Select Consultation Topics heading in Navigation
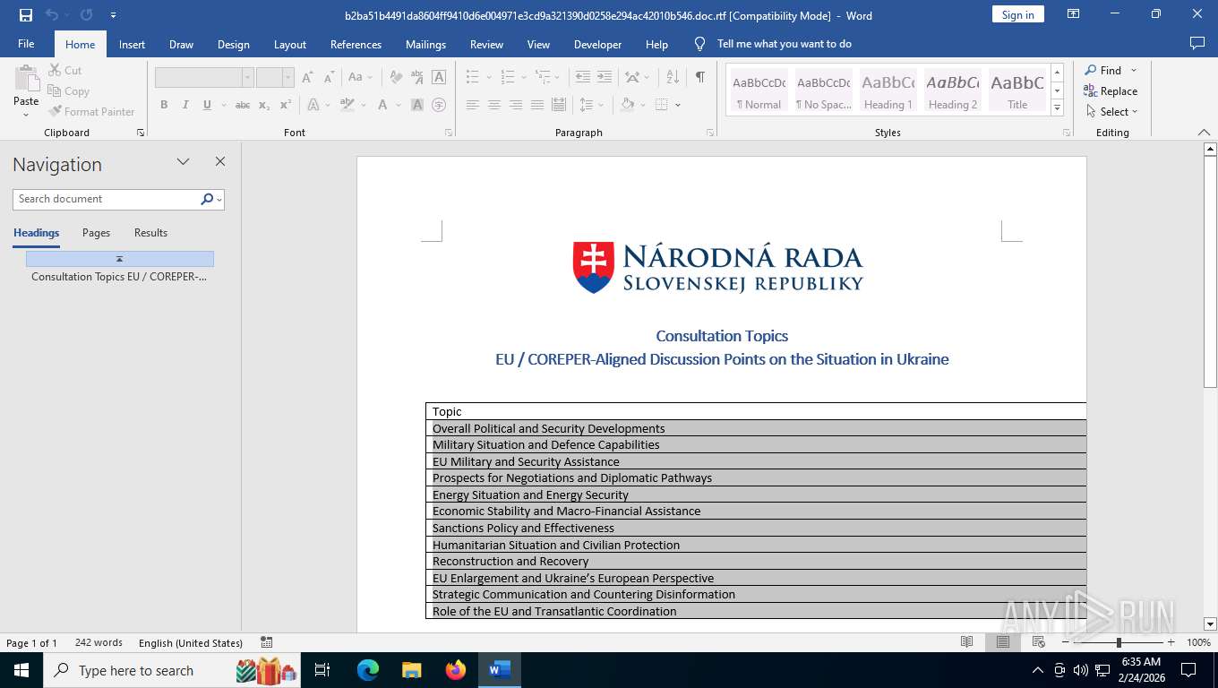1218x688 pixels. point(119,277)
